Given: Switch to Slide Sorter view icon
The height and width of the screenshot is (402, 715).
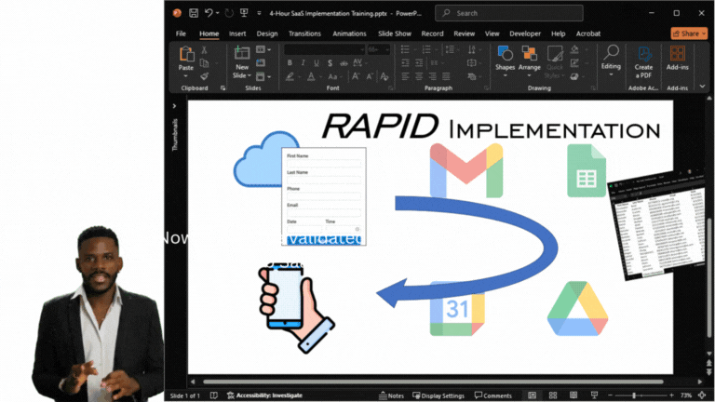Looking at the screenshot, I should pyautogui.click(x=553, y=395).
